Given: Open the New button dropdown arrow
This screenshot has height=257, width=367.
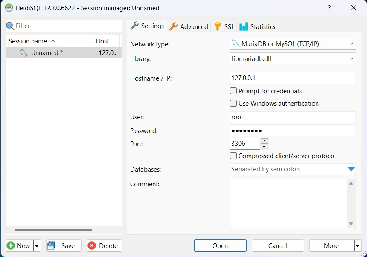Looking at the screenshot, I should [37, 245].
